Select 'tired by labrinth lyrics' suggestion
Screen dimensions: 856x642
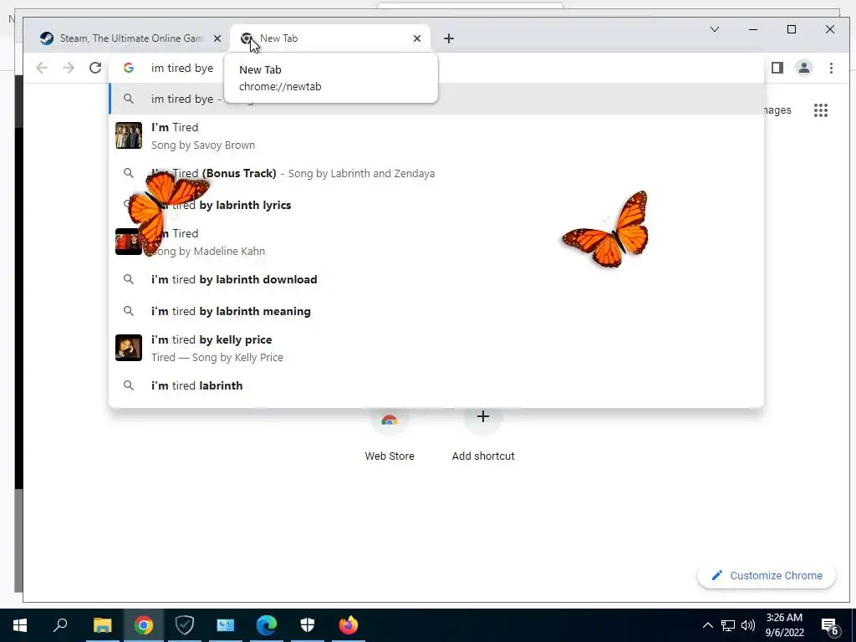pyautogui.click(x=436, y=205)
